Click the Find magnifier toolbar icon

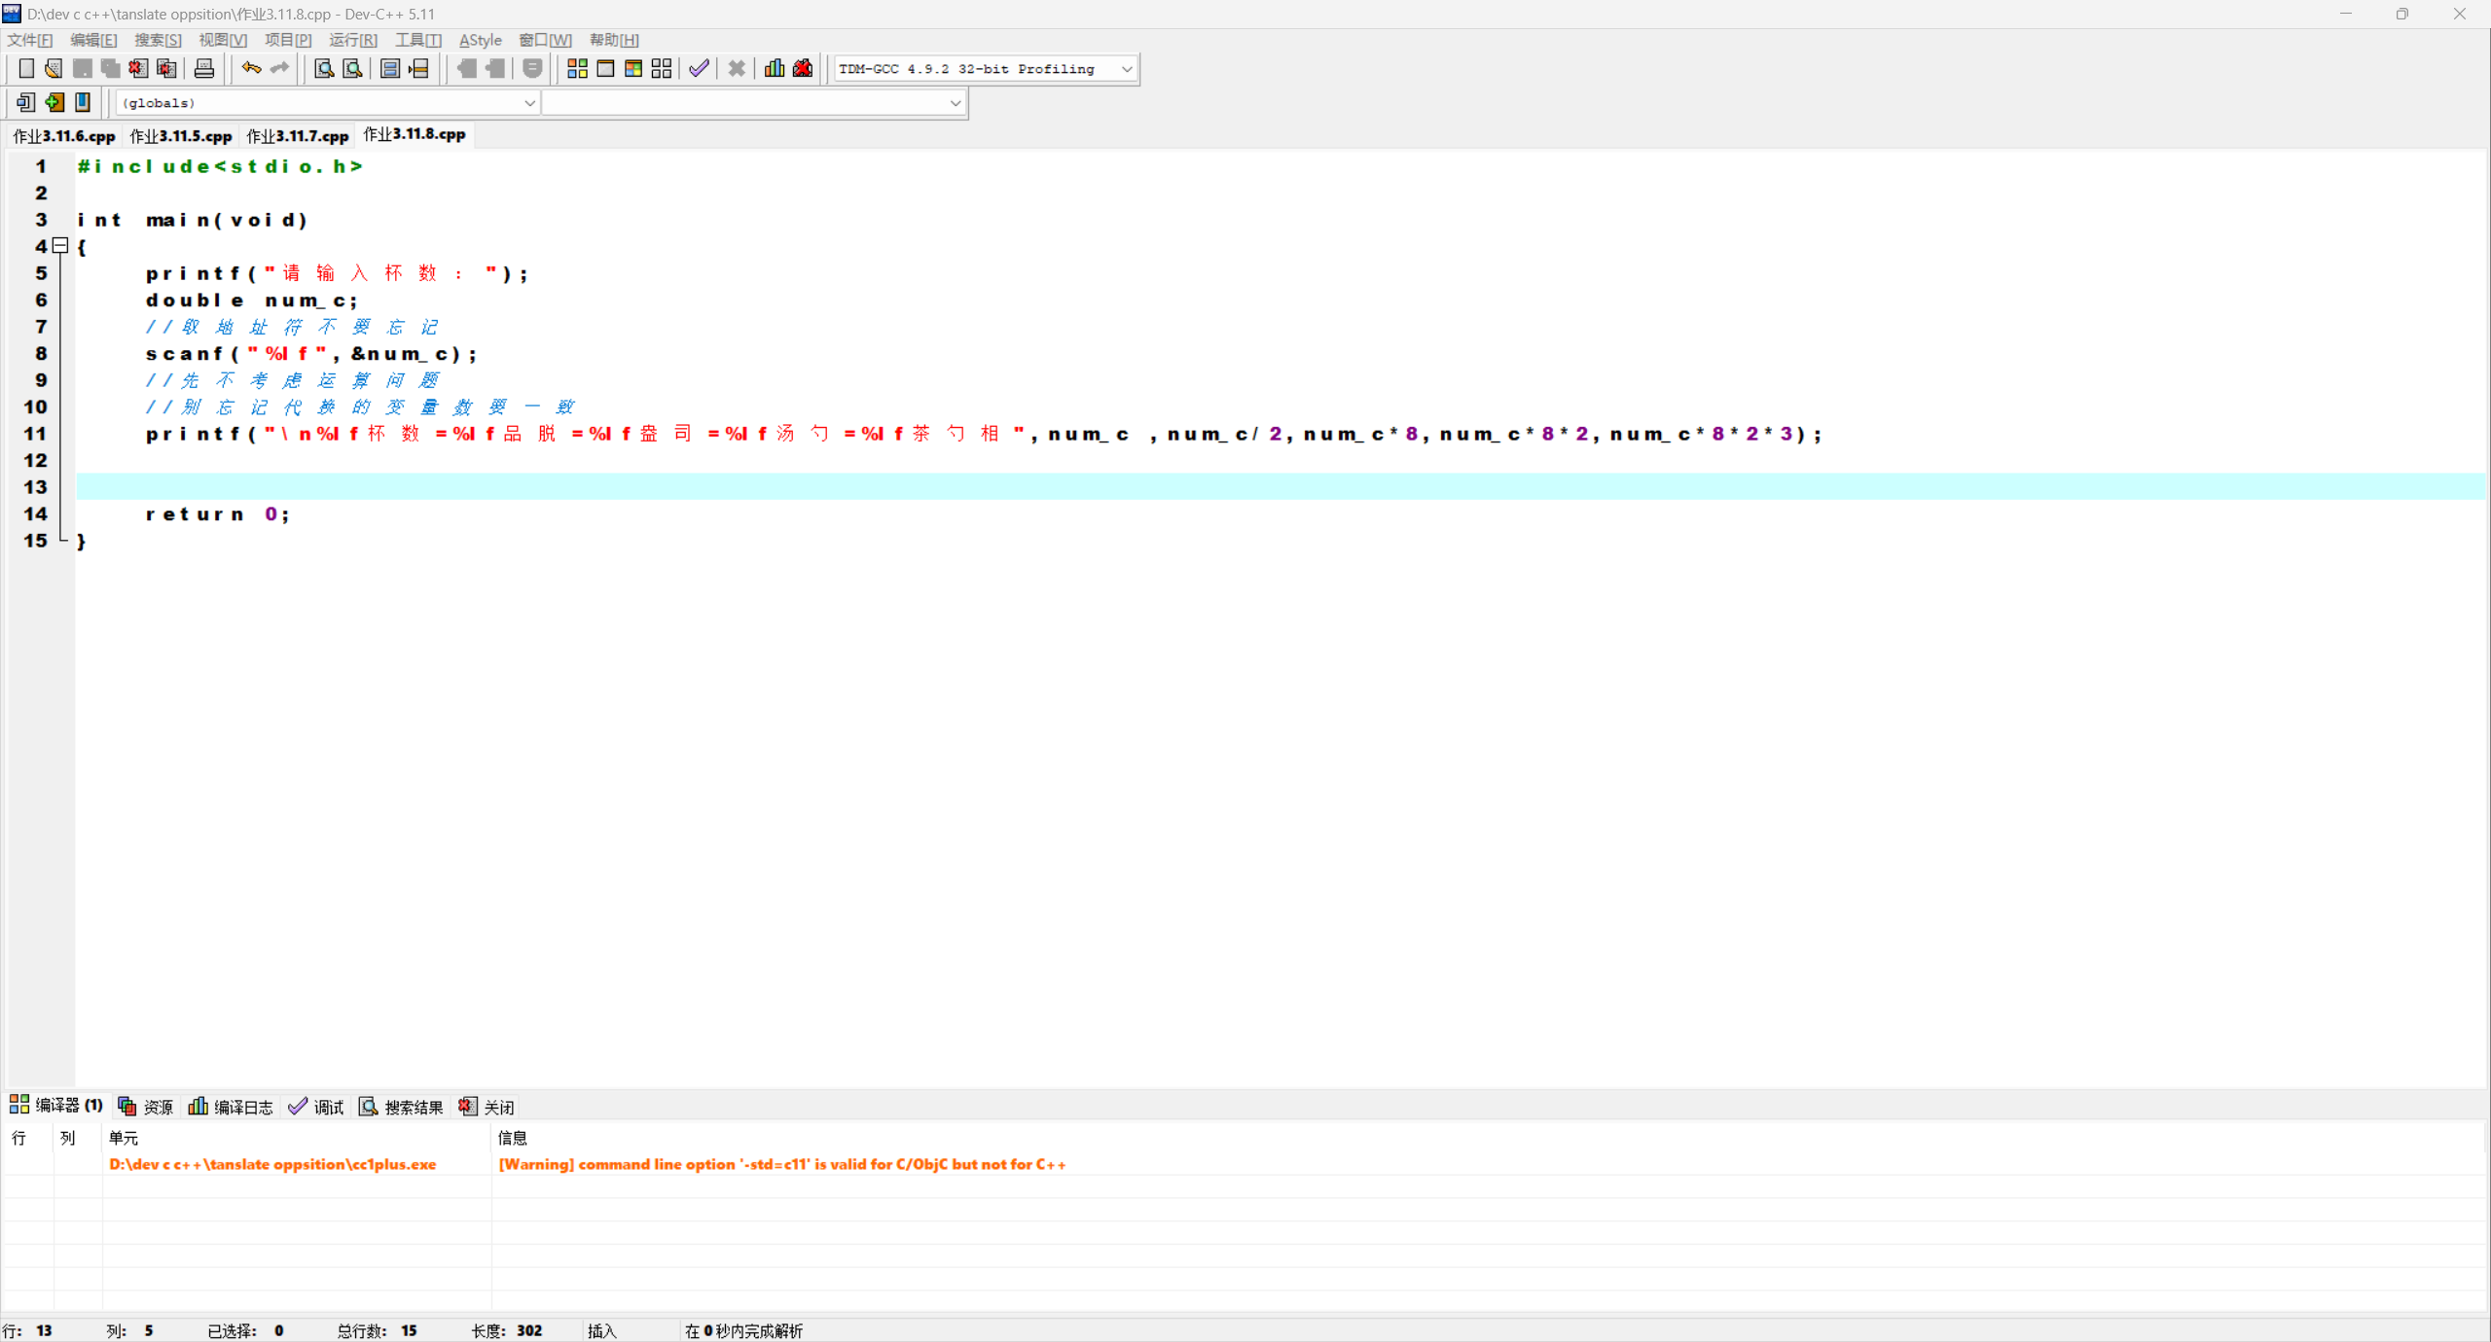324,68
